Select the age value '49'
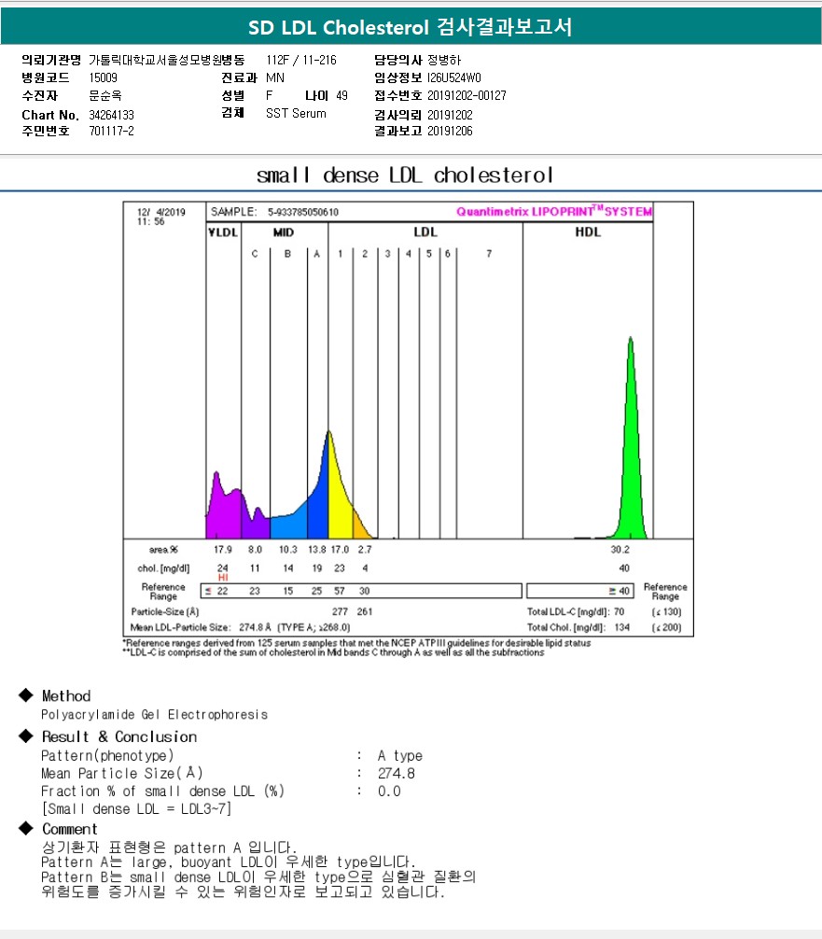 coord(341,95)
